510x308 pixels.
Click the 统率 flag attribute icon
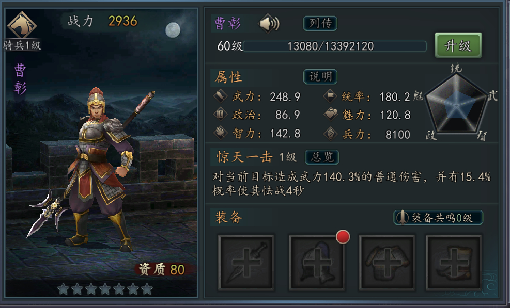pyautogui.click(x=331, y=96)
